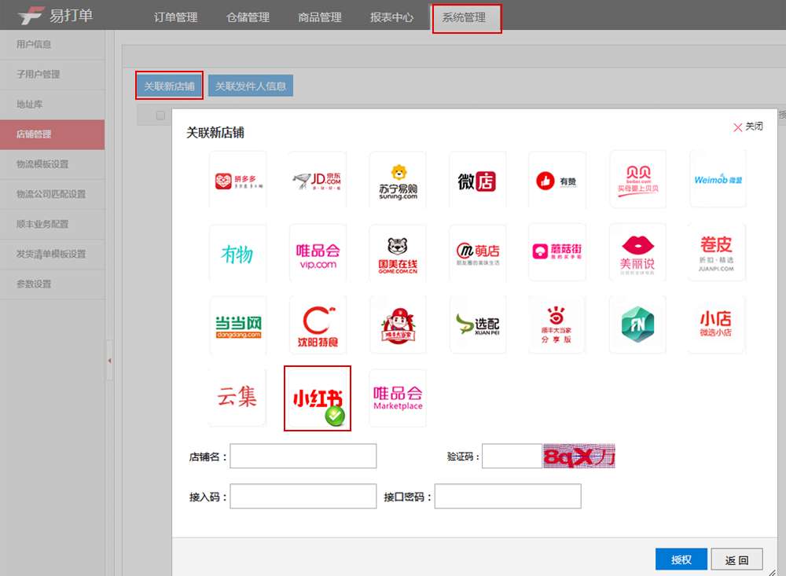Choose the green FN hexagon platform
786x576 pixels.
click(x=637, y=325)
